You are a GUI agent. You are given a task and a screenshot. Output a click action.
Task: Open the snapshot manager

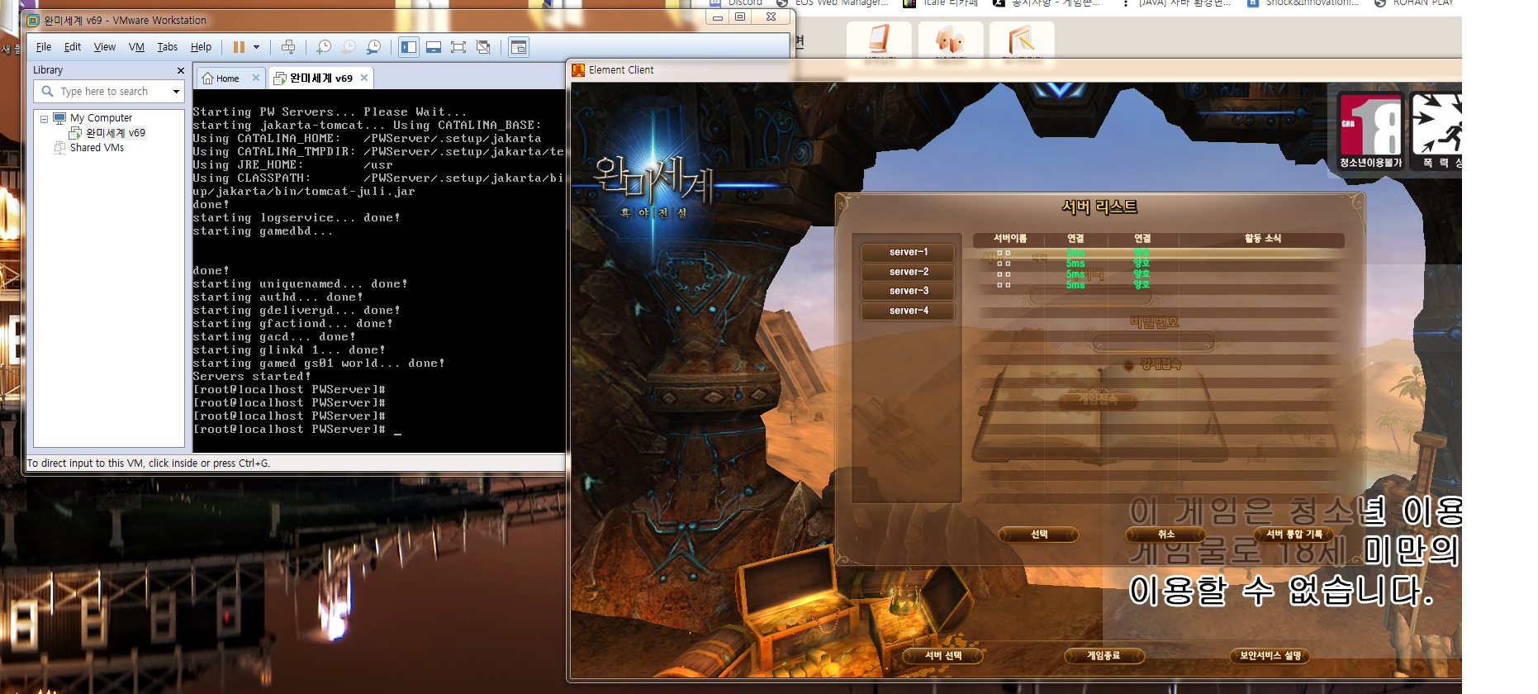point(374,47)
